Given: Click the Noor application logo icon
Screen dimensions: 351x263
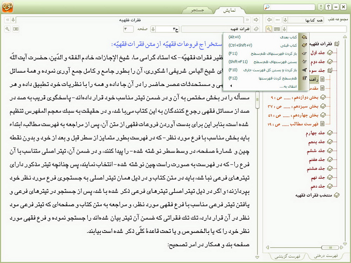Looking at the screenshot, I should [x=7, y=7].
